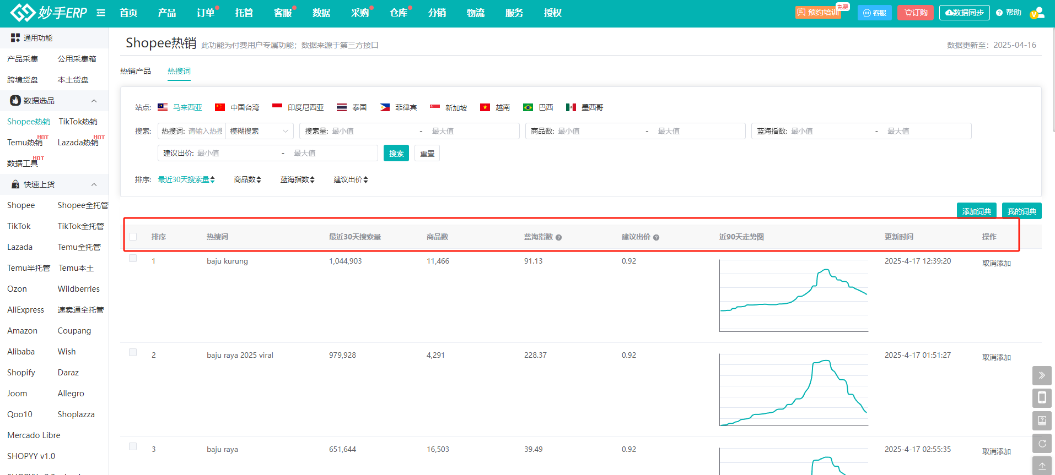Click the 订购 button
The height and width of the screenshot is (475, 1055).
pyautogui.click(x=916, y=13)
